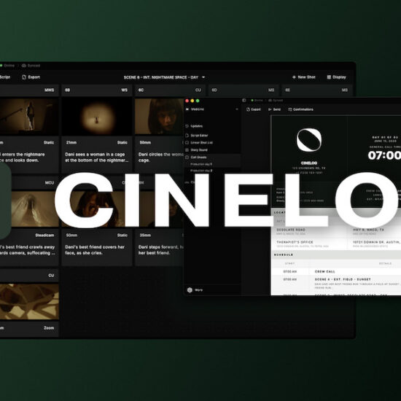Click the 6D shot card header
This screenshot has height=401, width=401.
243,90
